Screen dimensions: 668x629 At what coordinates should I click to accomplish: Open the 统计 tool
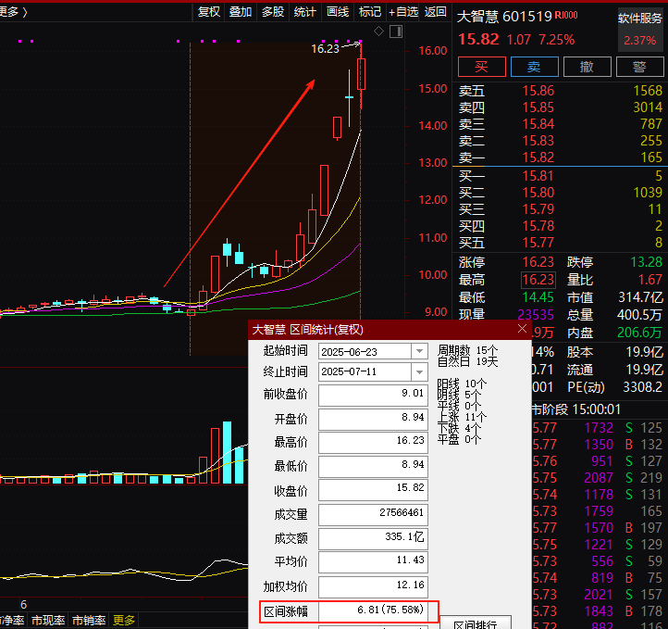[x=304, y=12]
